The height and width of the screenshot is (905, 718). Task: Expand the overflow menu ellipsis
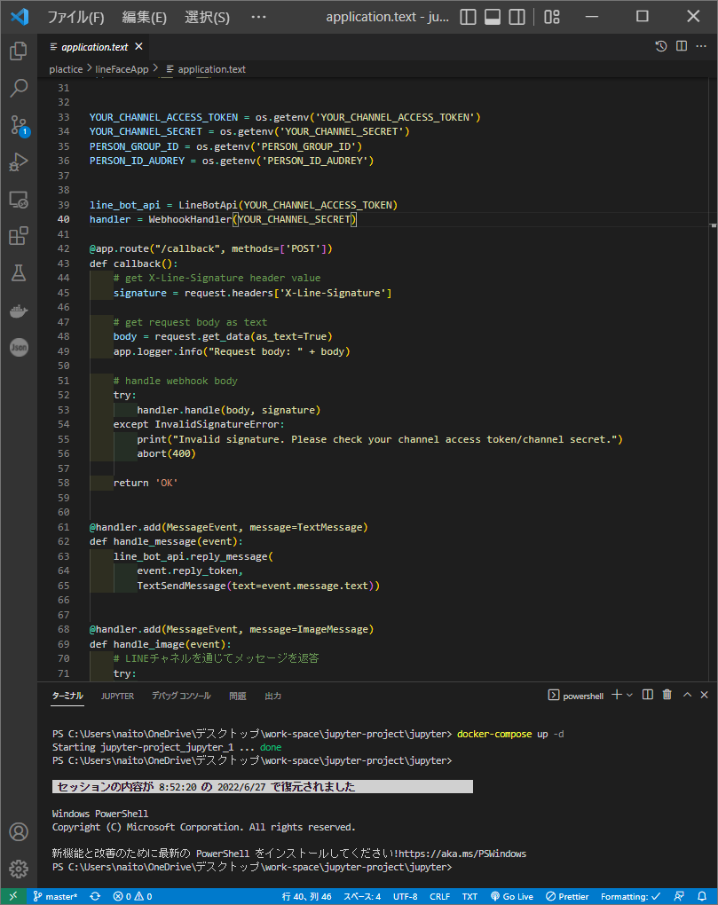click(x=258, y=17)
